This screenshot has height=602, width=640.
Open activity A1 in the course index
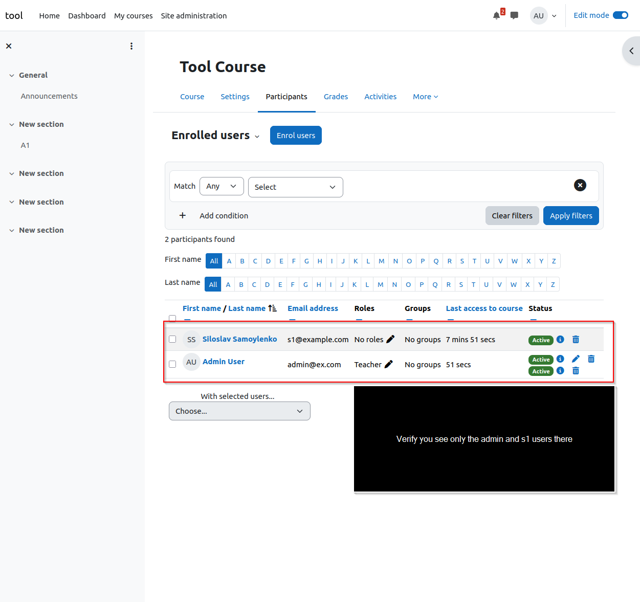point(25,145)
